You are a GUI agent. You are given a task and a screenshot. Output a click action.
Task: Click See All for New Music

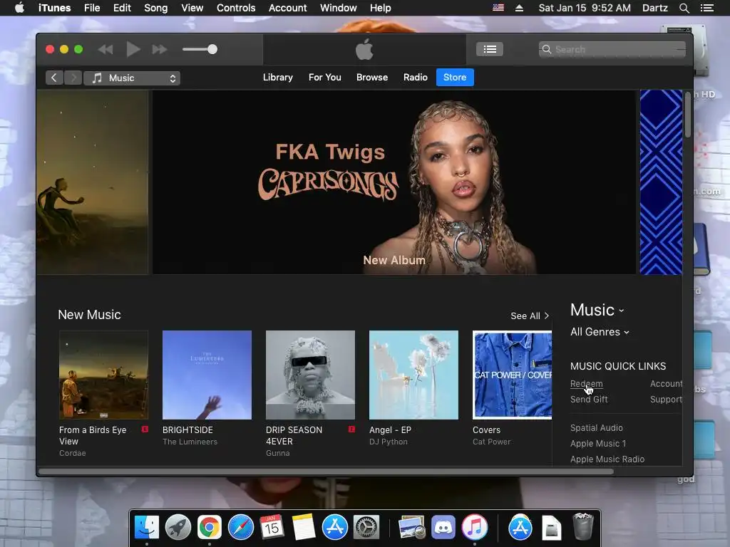[530, 316]
